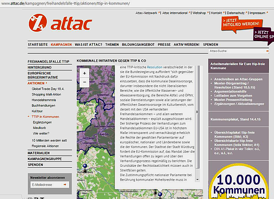Open Spenden in left sidebar
This screenshot has width=274, height=199.
pos(35,165)
